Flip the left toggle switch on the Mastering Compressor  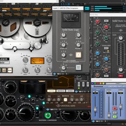(22, 98)
